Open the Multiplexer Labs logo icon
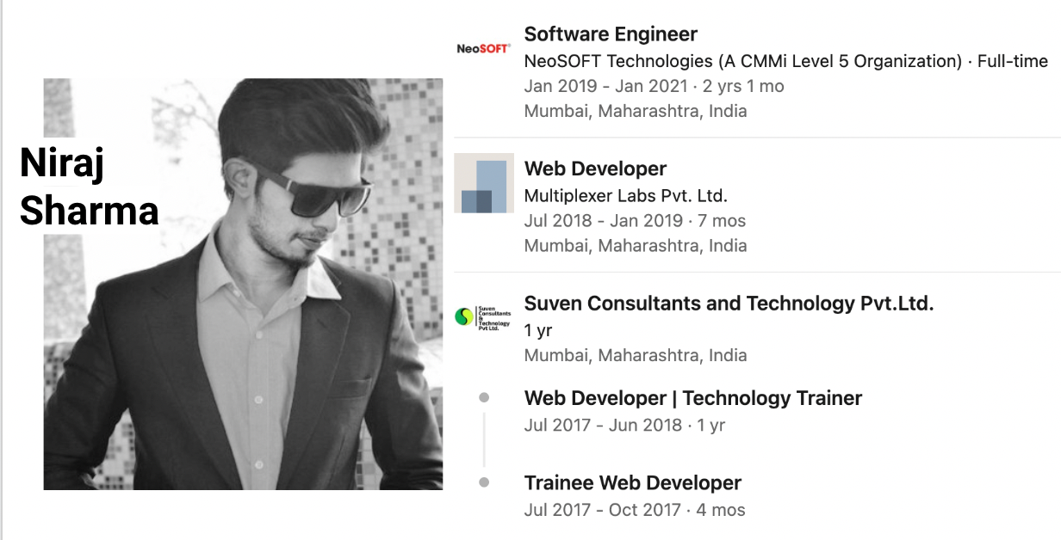 point(484,183)
